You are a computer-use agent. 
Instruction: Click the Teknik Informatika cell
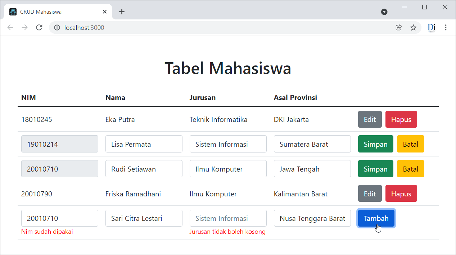point(218,119)
